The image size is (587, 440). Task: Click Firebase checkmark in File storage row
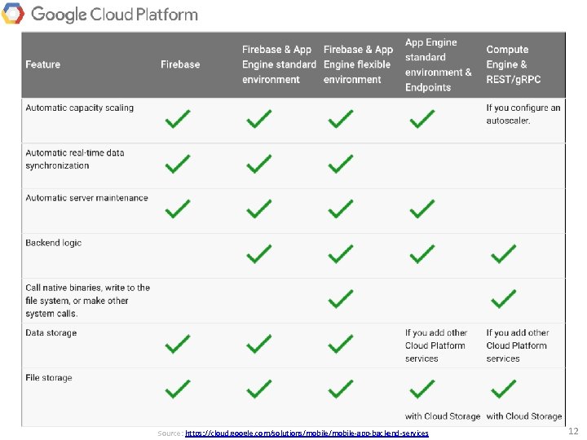(178, 389)
